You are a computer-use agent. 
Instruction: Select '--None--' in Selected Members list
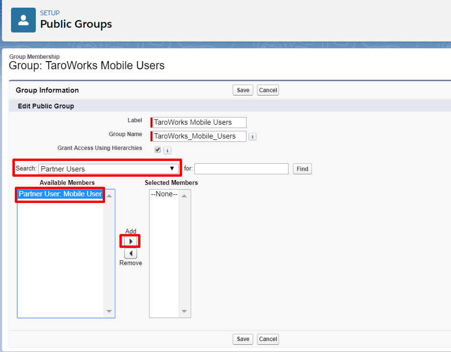coord(164,194)
